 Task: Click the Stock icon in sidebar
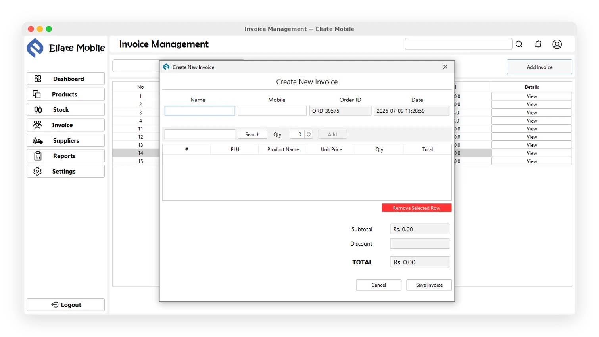[x=38, y=110]
